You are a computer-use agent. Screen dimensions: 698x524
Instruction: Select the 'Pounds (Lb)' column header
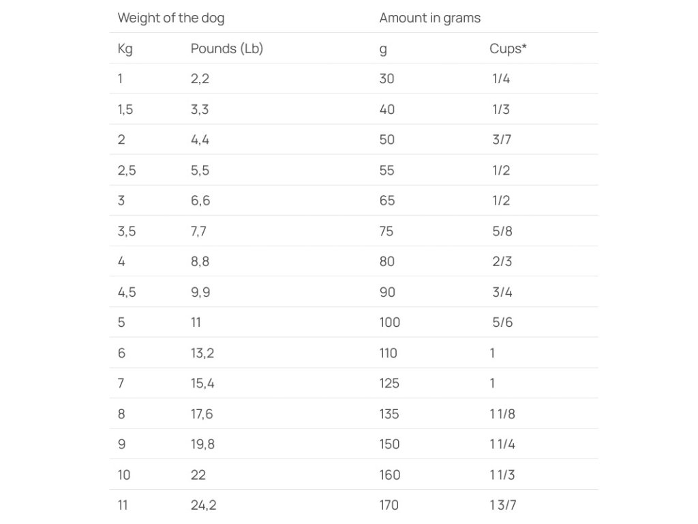[226, 48]
